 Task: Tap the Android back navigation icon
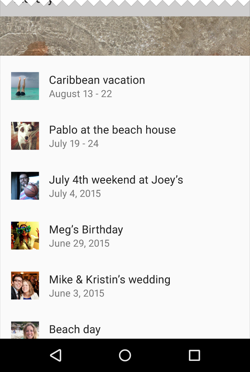tap(56, 355)
